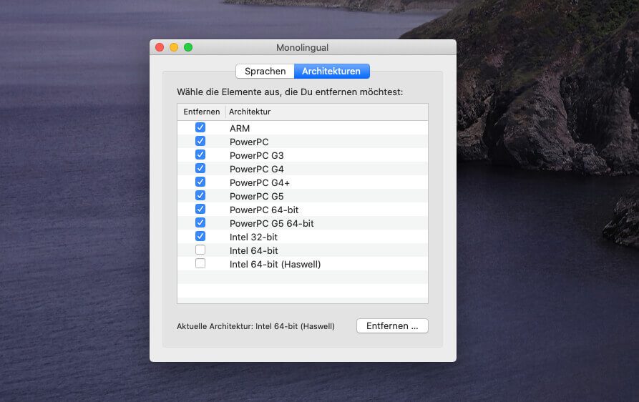Select the 'Intel 64-bit (Haswell)' row label
Viewport: 639px width, 402px height.
275,265
